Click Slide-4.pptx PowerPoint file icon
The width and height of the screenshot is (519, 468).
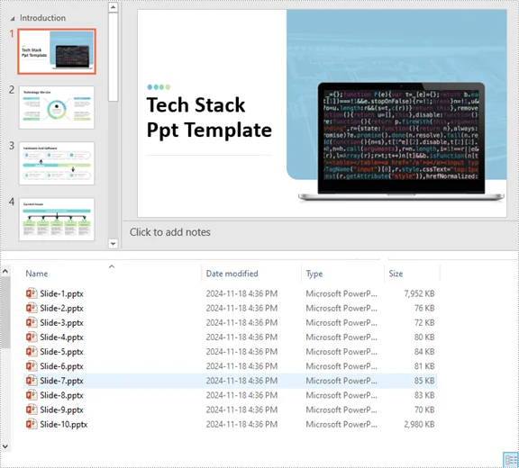[x=32, y=337]
